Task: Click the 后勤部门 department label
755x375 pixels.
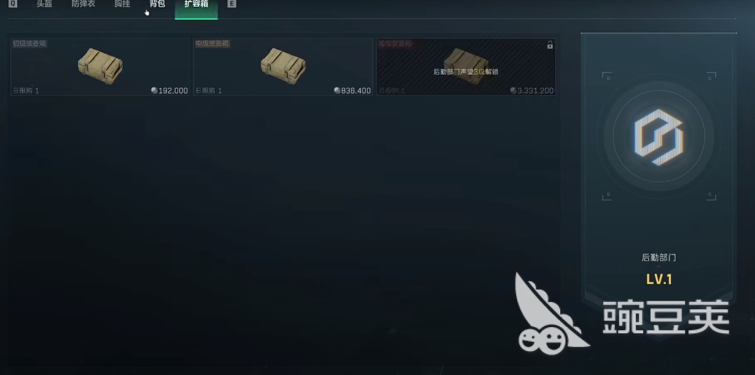Action: click(659, 258)
